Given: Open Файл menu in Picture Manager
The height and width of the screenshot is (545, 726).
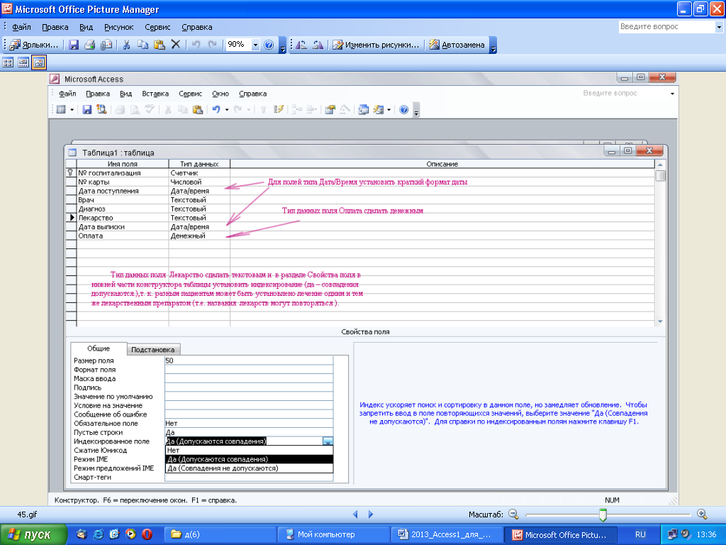Looking at the screenshot, I should pos(21,28).
